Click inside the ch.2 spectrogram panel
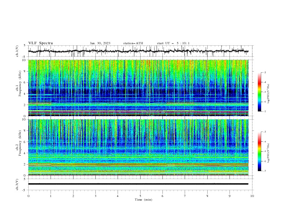Screen dimensions: 284x220 click(138, 147)
